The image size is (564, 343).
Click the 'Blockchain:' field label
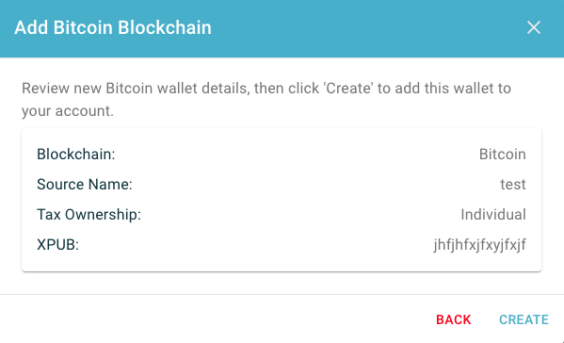click(x=76, y=154)
